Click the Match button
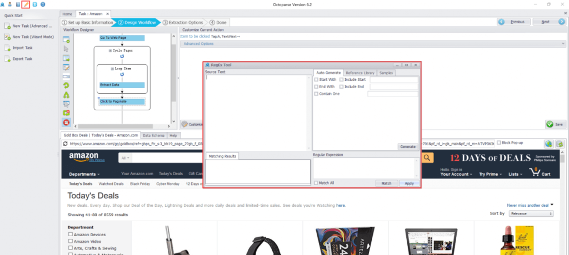Viewport: 569px width, 255px height. pos(387,183)
